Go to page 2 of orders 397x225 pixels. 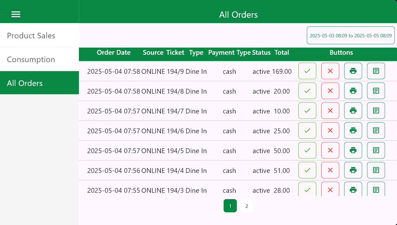tap(247, 206)
